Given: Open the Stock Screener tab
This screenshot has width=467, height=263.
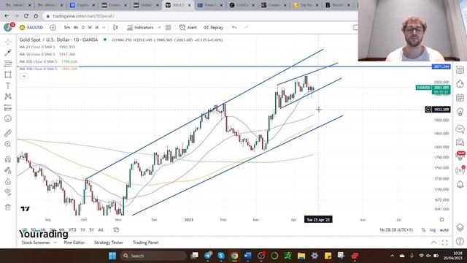Looking at the screenshot, I should click(36, 243).
